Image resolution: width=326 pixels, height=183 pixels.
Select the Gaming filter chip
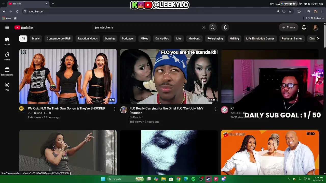point(110,39)
